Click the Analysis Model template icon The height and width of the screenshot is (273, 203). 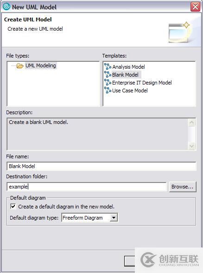(108, 66)
